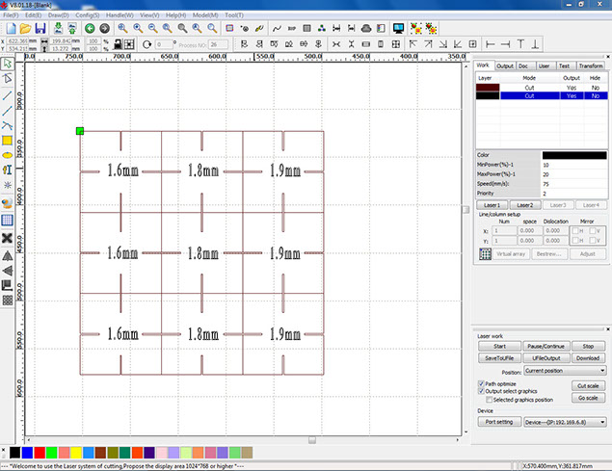The height and width of the screenshot is (471, 612).
Task: Select the yellow rectangle draw tool
Action: coord(7,141)
